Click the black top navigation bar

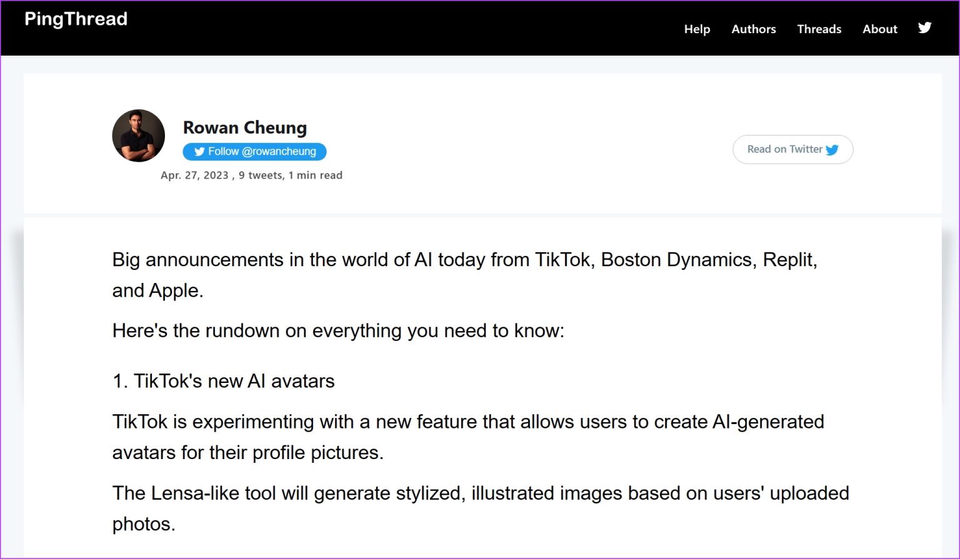tap(437, 28)
